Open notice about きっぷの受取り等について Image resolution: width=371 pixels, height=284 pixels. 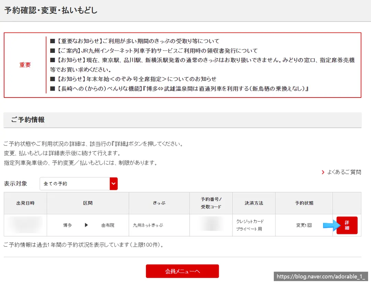(139, 41)
